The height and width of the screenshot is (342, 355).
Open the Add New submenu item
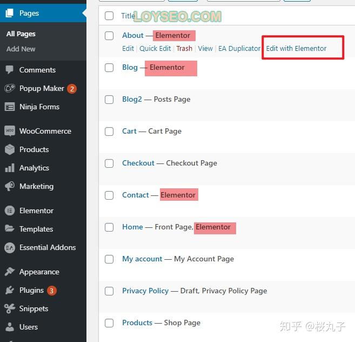[x=21, y=49]
